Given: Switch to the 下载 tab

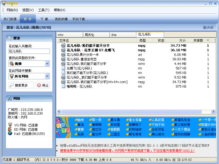Looking at the screenshot, I should pos(44,19).
